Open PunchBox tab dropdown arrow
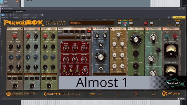This screenshot has height=105, width=187. click(x=25, y=12)
